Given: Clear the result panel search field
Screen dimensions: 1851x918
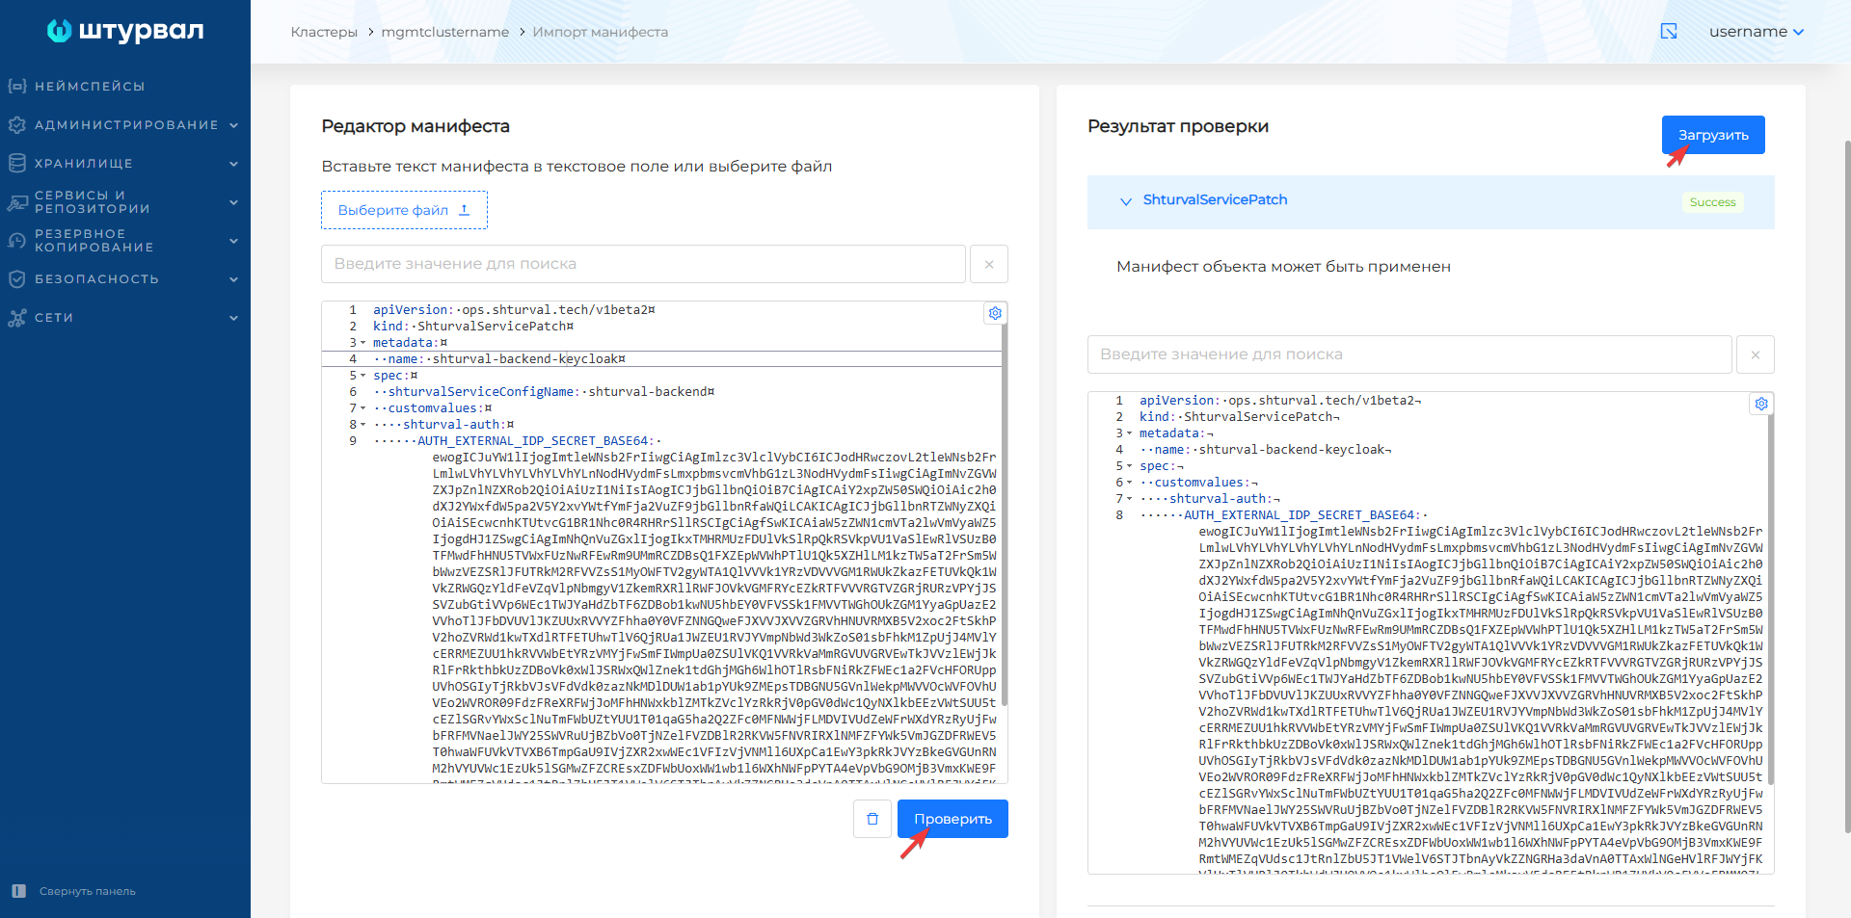Looking at the screenshot, I should (1755, 354).
